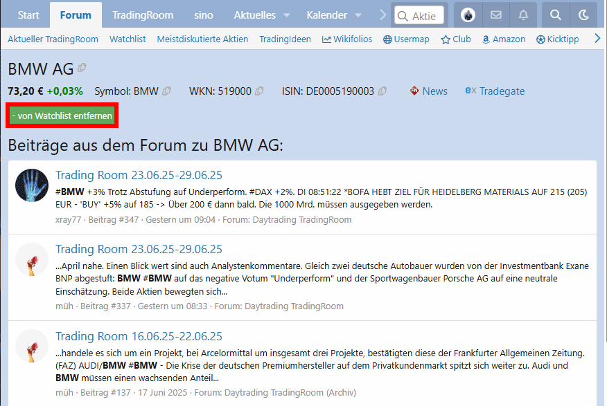Open the messages envelope icon
Image resolution: width=607 pixels, height=406 pixels.
click(496, 15)
